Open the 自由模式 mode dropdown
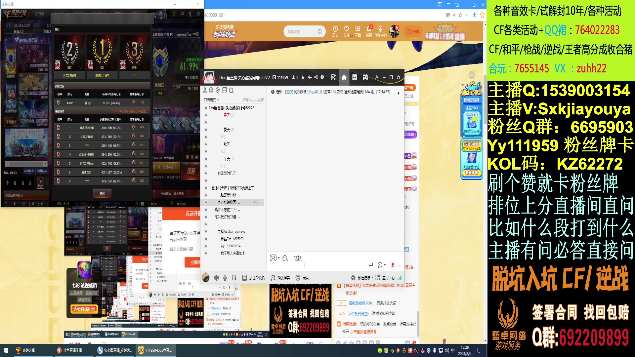Viewport: 635px width, 357px height. (211, 99)
